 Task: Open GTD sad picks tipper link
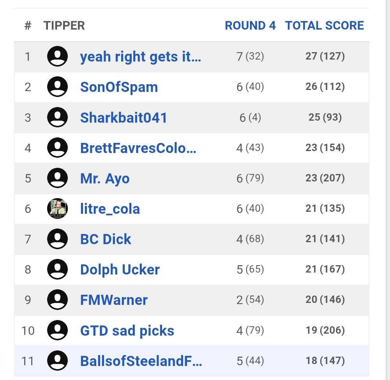(x=127, y=331)
